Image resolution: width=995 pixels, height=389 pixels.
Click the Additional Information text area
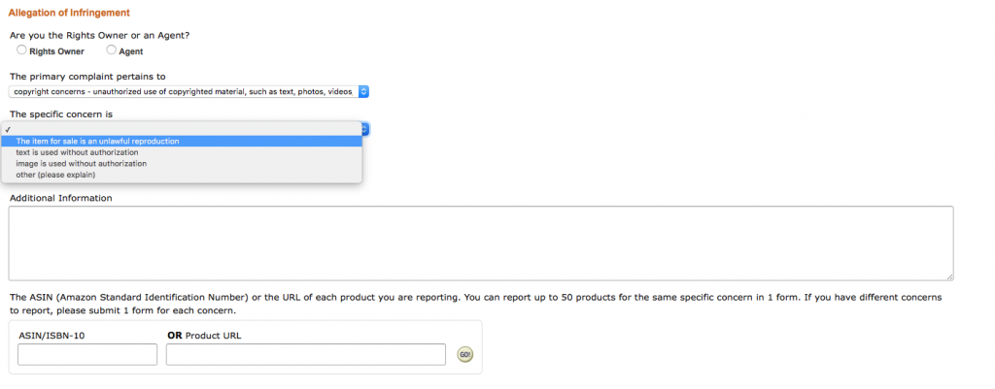coord(480,243)
